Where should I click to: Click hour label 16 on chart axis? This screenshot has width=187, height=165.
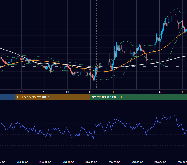pyautogui.click(x=22, y=92)
